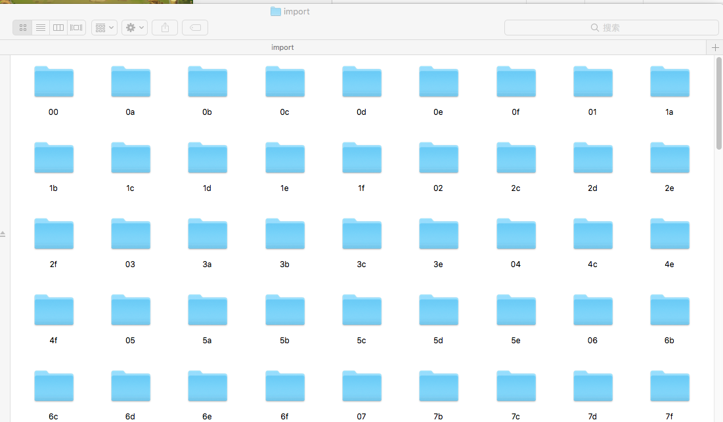Select folder 6b
Viewport: 723px width, 422px height.
(x=670, y=310)
